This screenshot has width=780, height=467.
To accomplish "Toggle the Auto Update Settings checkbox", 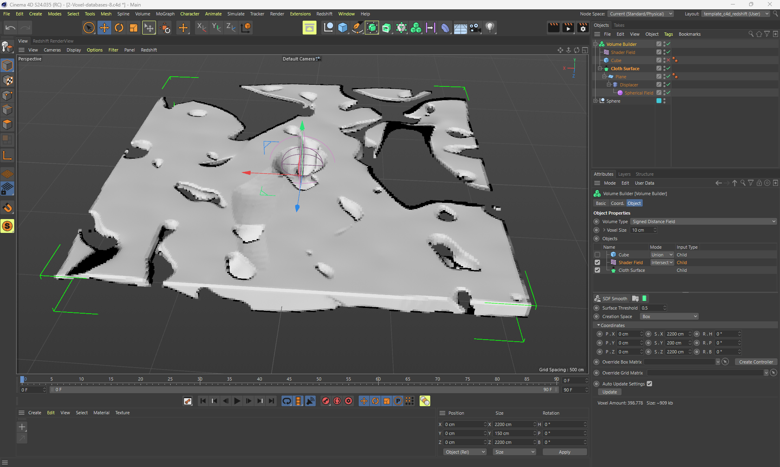I will (x=649, y=384).
